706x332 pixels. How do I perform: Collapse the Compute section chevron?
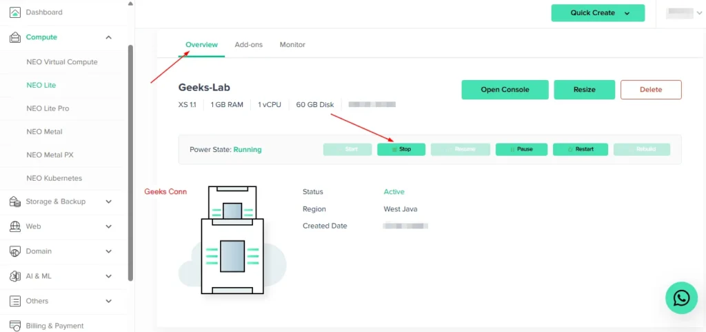tap(108, 37)
